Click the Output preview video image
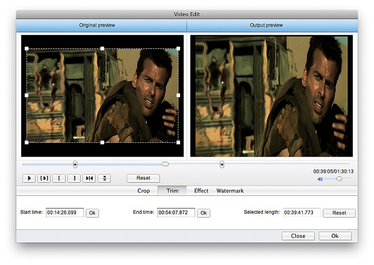The image size is (374, 265). point(272,96)
